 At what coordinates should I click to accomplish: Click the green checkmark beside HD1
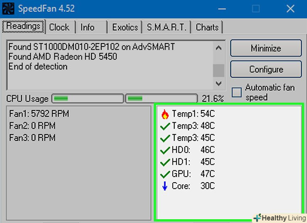click(165, 162)
